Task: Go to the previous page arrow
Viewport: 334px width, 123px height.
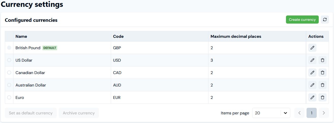Action: click(299, 113)
